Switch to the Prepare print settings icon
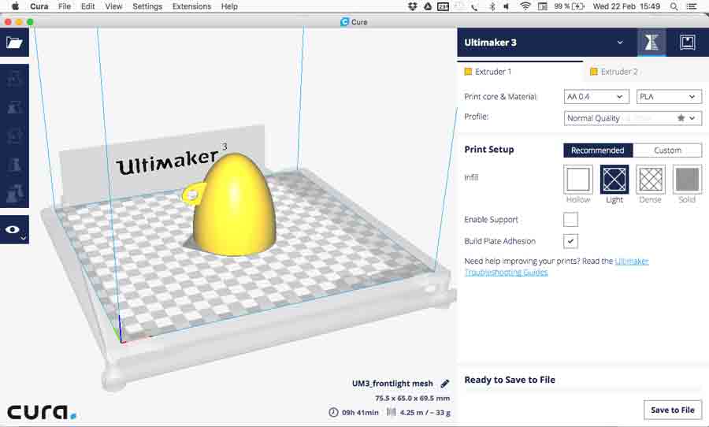 [651, 43]
